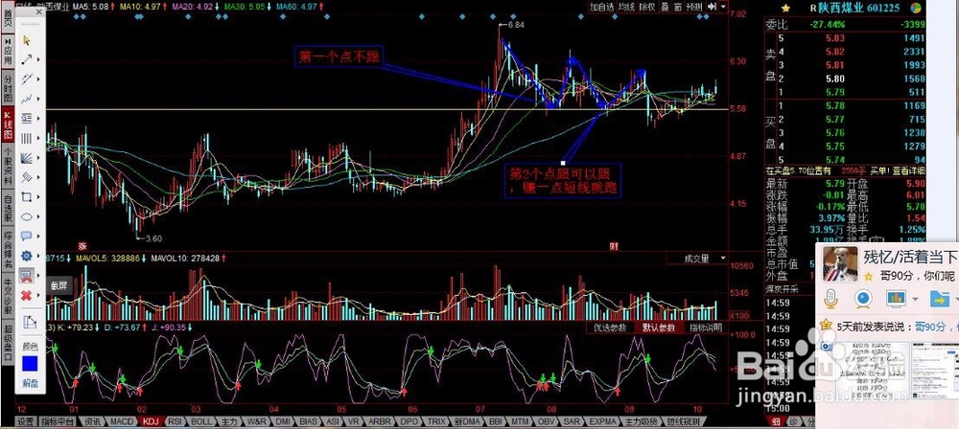959x429 pixels.
Task: Click the blue color swatch
Action: [30, 364]
